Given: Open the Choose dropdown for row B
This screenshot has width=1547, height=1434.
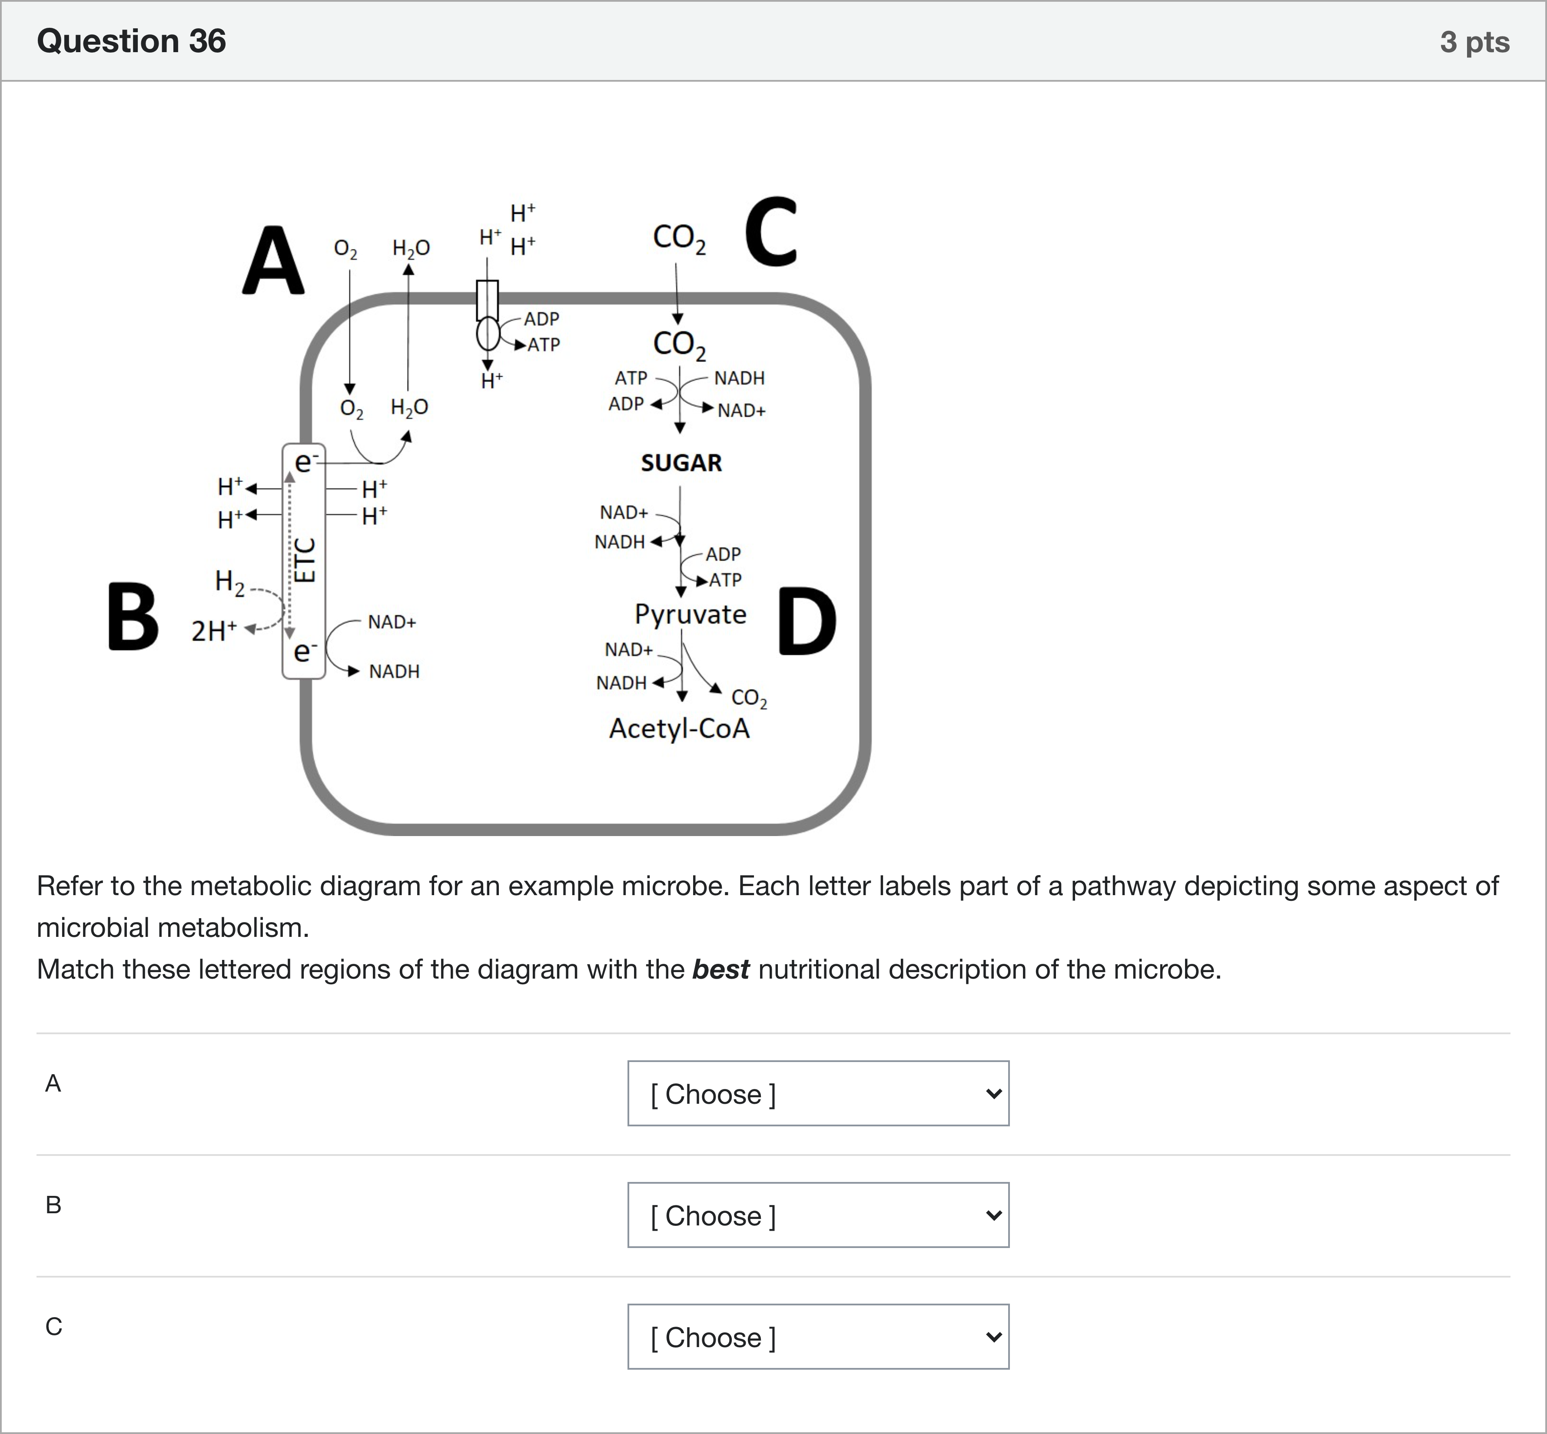Looking at the screenshot, I should tap(819, 1215).
